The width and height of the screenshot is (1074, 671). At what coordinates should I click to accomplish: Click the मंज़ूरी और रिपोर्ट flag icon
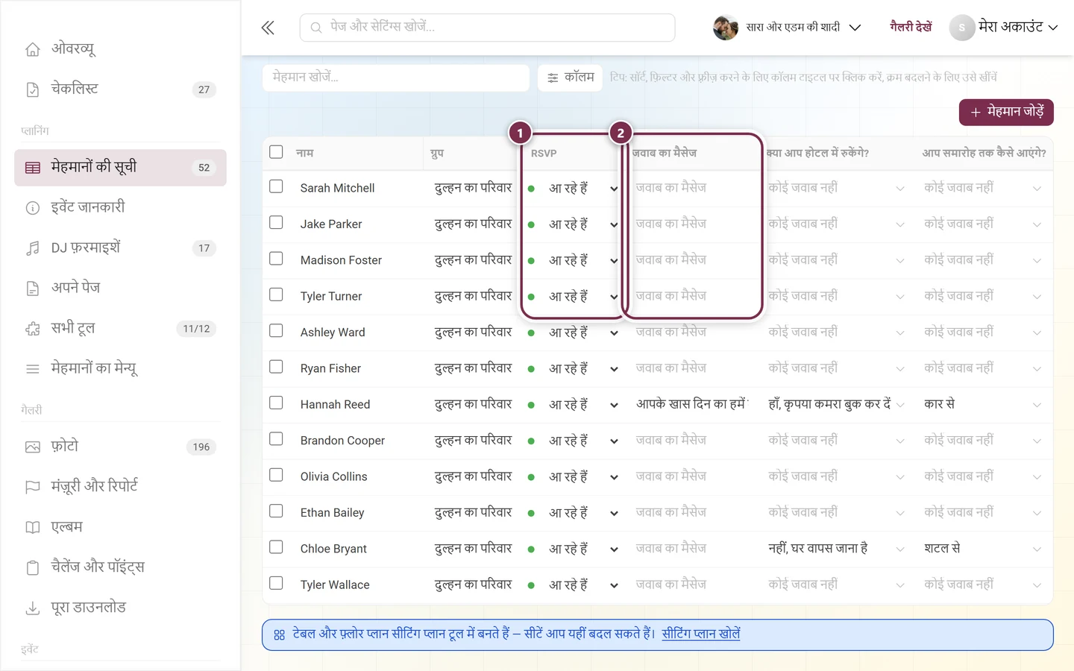(x=33, y=488)
